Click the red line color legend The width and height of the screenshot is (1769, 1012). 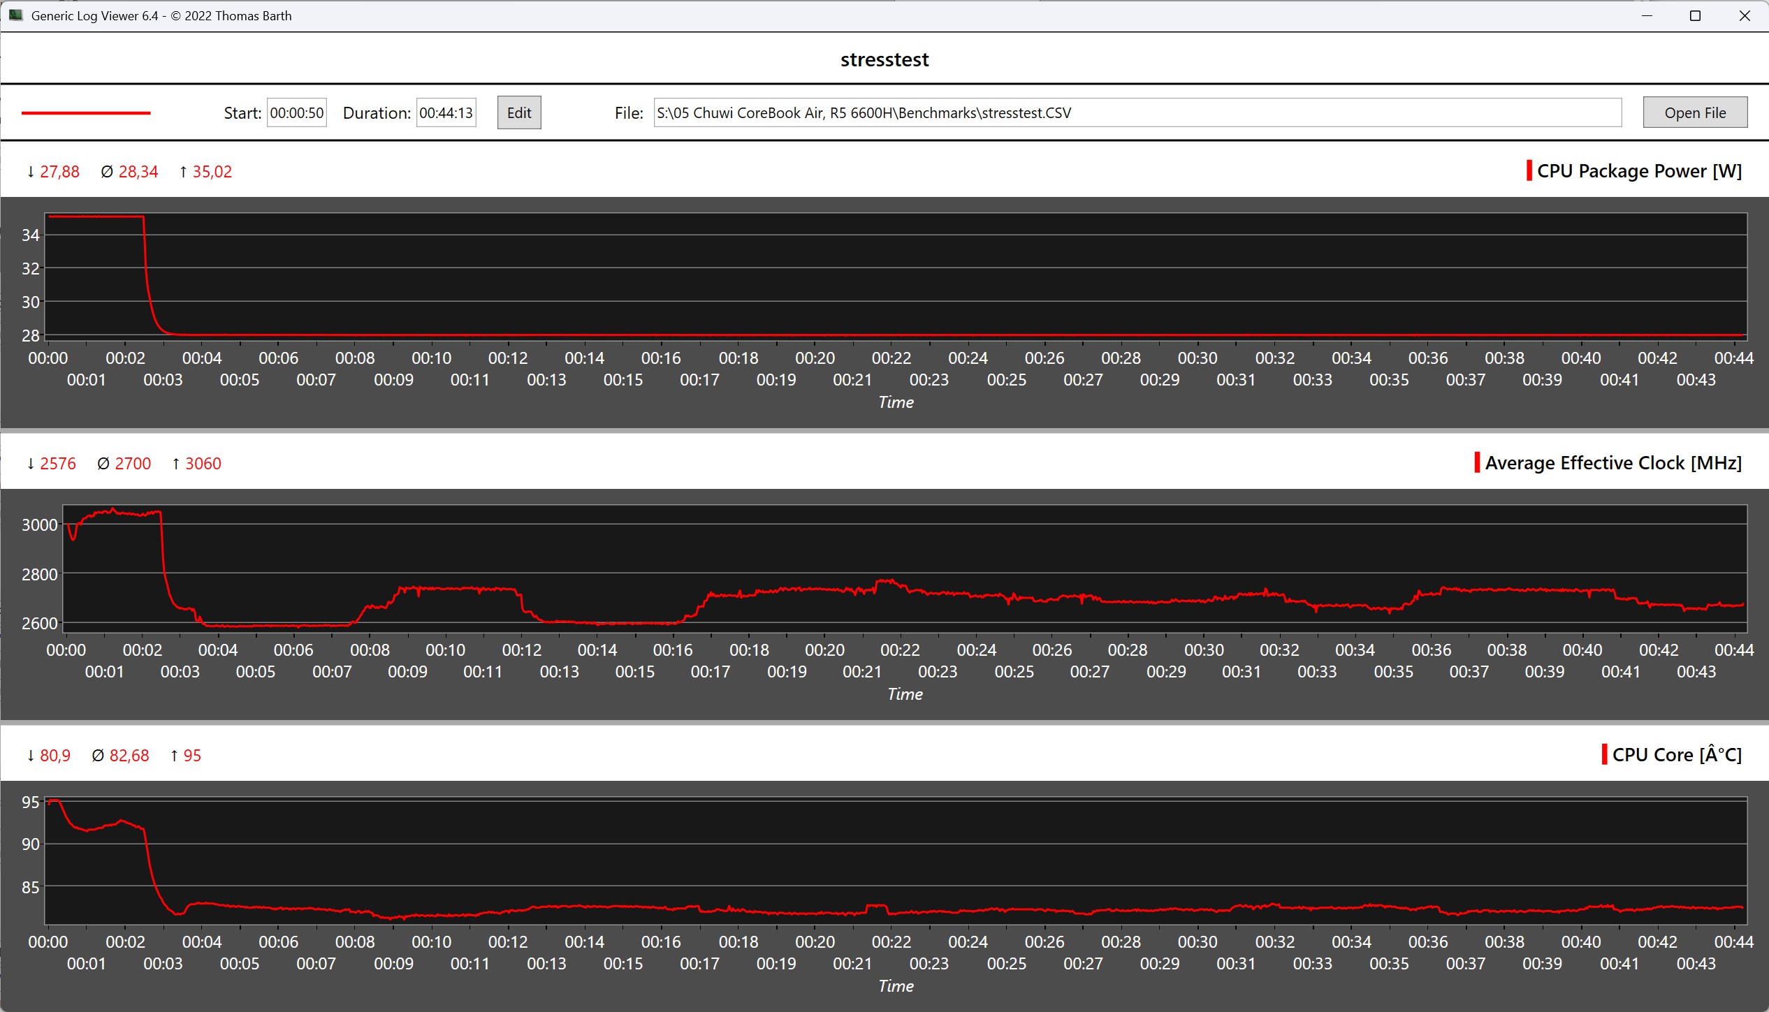(x=86, y=112)
